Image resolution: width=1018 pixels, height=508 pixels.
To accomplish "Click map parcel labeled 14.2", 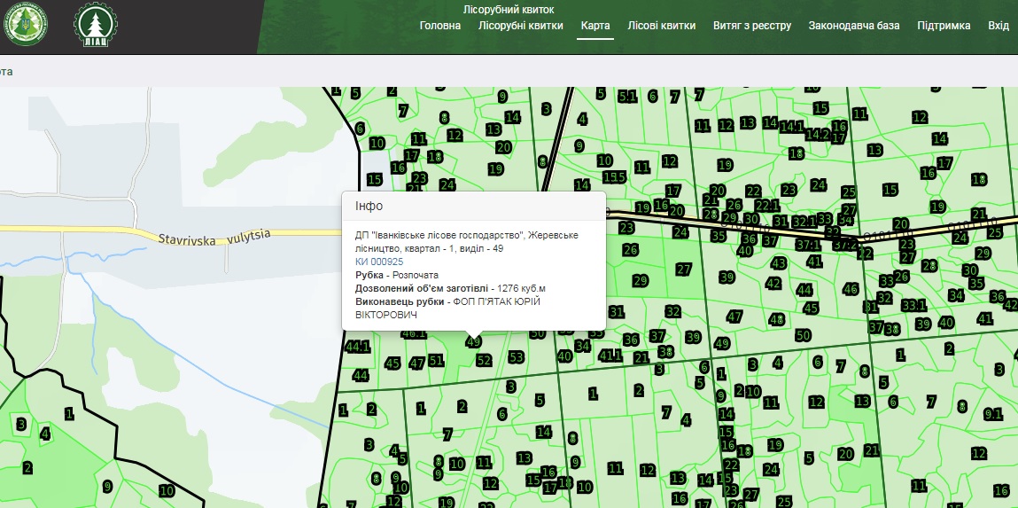I will point(817,135).
